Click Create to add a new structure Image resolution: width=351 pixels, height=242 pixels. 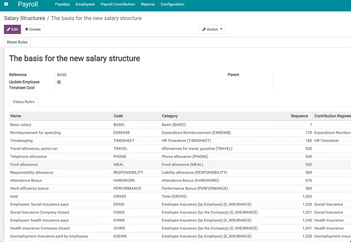[33, 29]
